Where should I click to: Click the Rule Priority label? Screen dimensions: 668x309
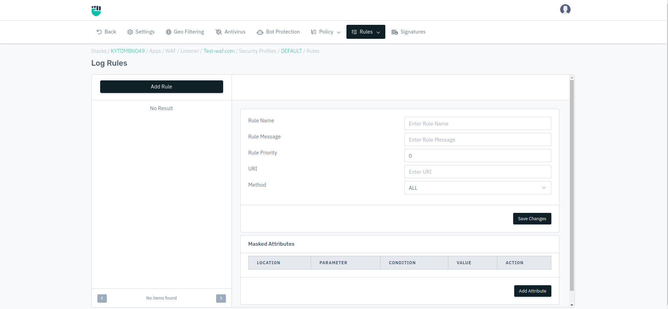[x=263, y=153]
